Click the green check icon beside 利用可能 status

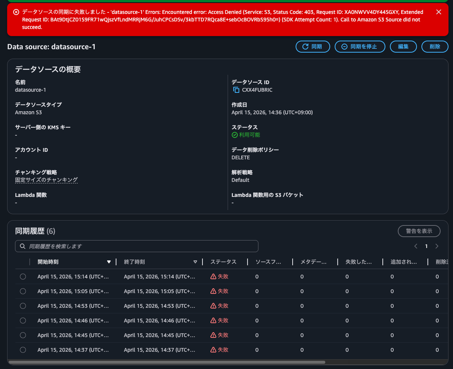[234, 135]
